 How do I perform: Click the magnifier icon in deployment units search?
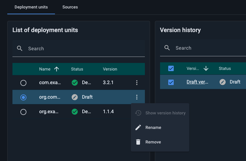(x=20, y=48)
